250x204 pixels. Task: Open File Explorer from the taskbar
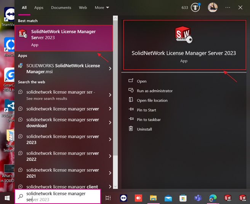[x=153, y=198]
